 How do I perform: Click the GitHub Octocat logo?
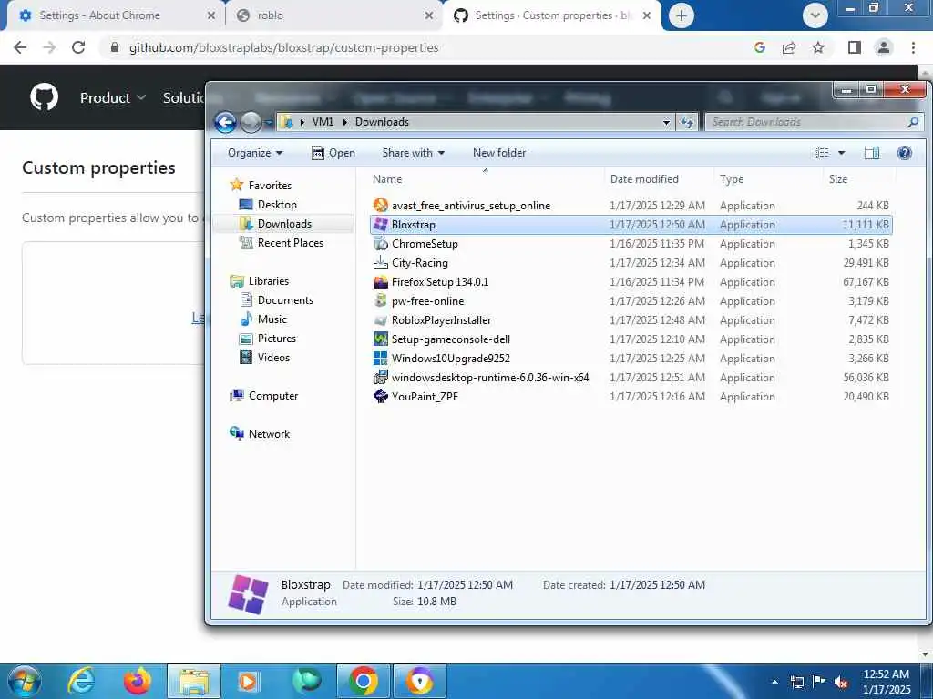pos(44,97)
